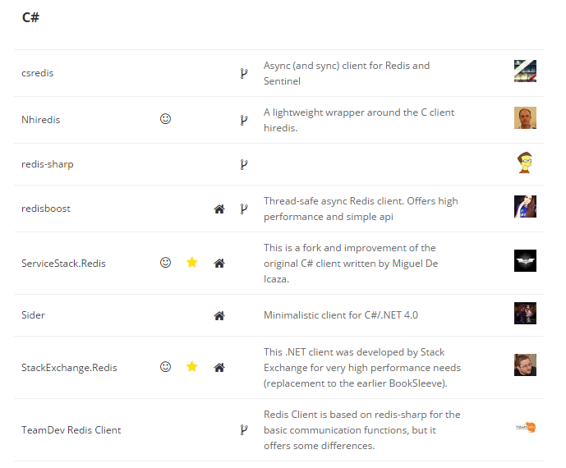Click the Sider client name
The image size is (566, 468).
(x=33, y=315)
